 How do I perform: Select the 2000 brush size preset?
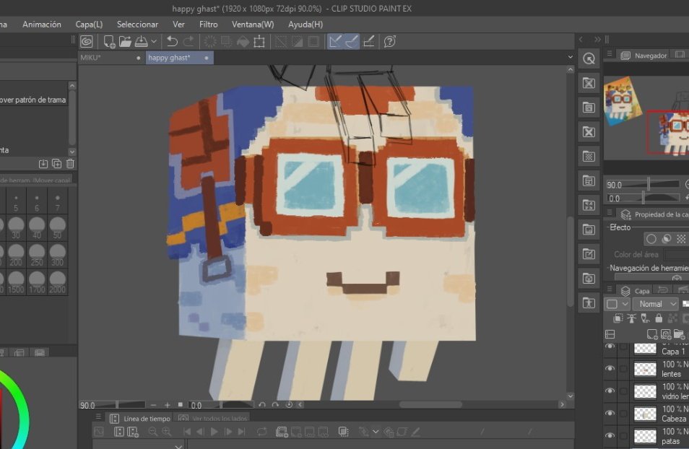pyautogui.click(x=58, y=282)
